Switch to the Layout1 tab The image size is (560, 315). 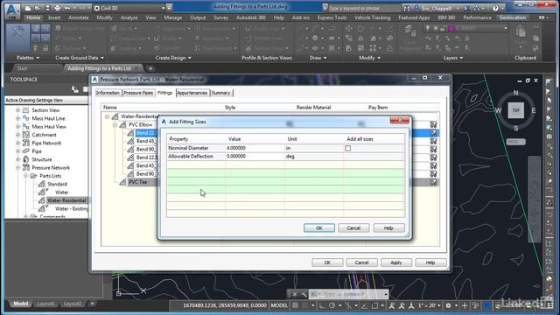45,304
